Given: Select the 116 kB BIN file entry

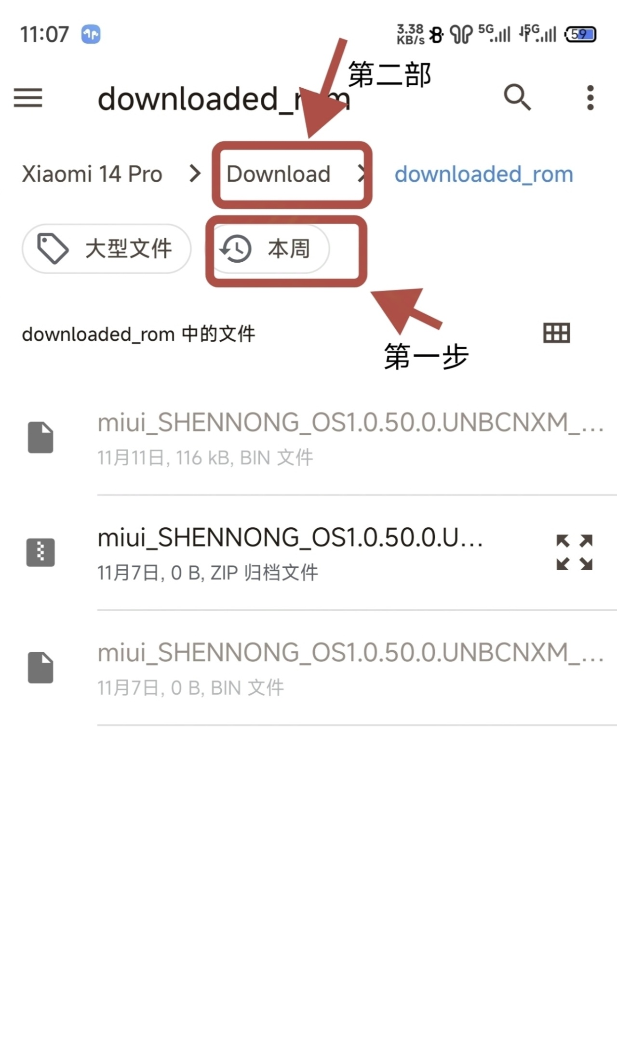Looking at the screenshot, I should click(x=308, y=437).
